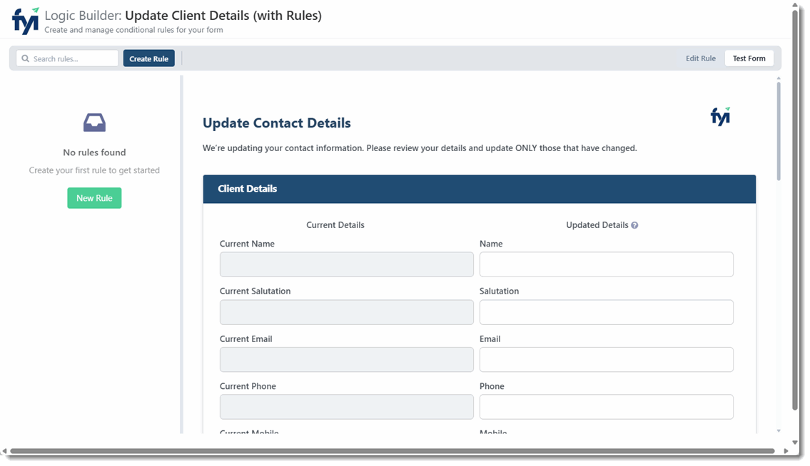The width and height of the screenshot is (810, 466).
Task: Click the updated Email input field
Action: (607, 359)
